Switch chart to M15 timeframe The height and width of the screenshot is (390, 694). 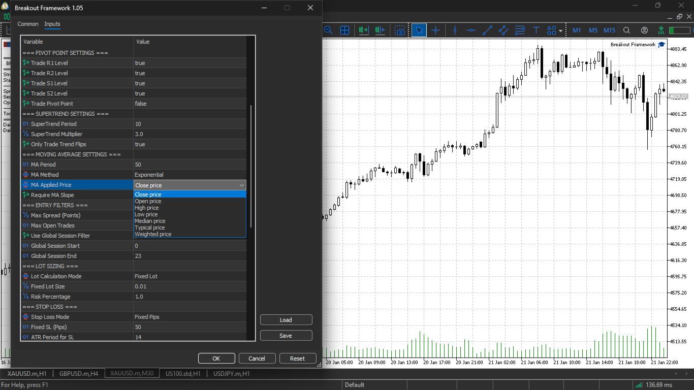(x=610, y=30)
